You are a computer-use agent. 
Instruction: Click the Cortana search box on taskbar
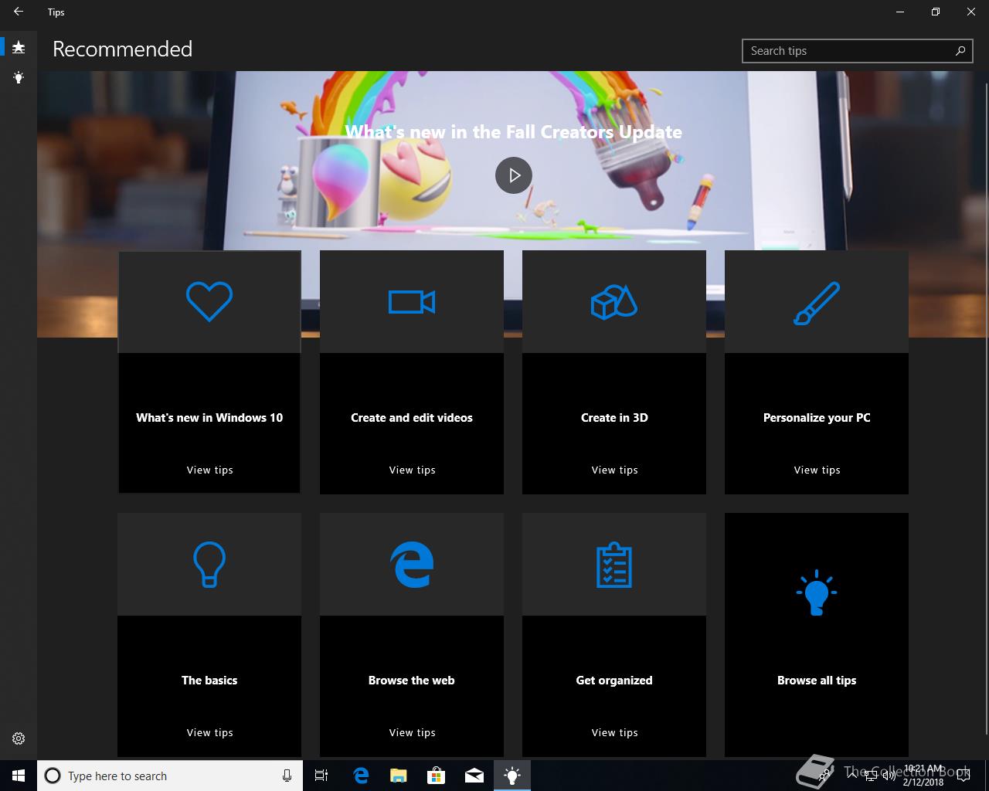(169, 776)
